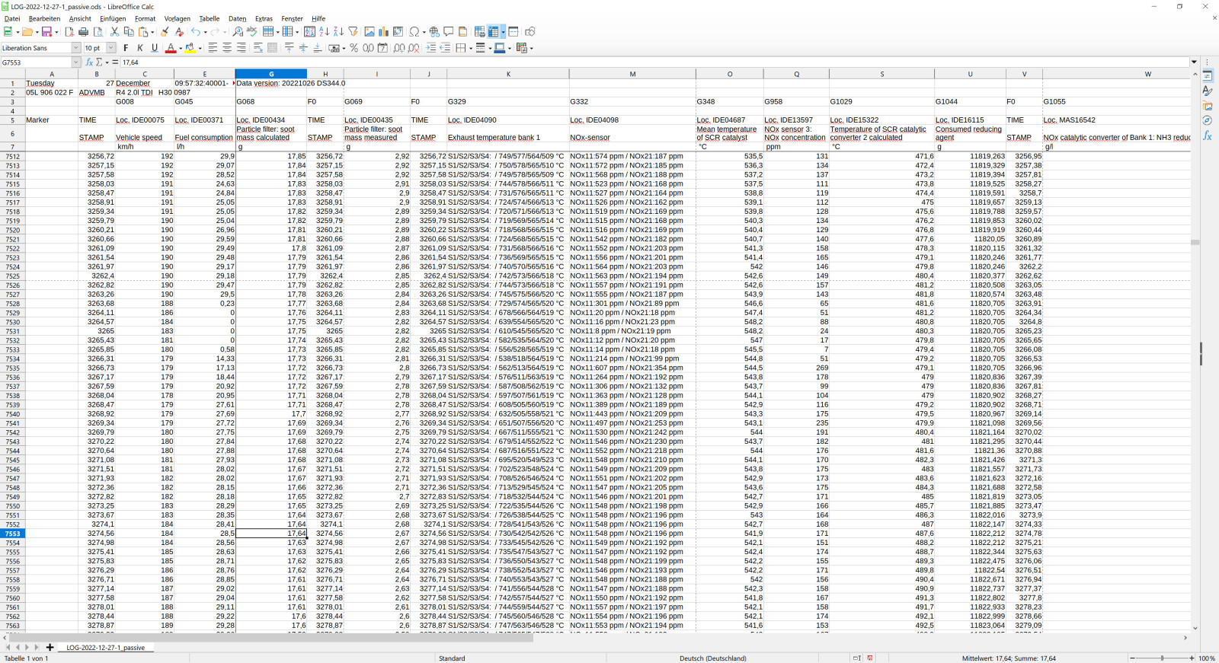Viewport: 1219px width, 663px height.
Task: Click the Cut scissors icon
Action: [x=114, y=32]
